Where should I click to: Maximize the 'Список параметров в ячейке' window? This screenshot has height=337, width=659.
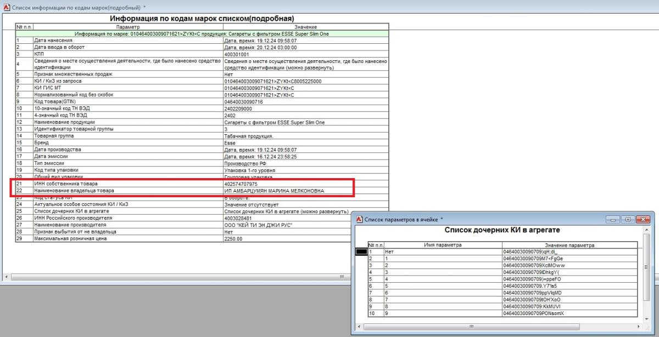click(x=628, y=219)
